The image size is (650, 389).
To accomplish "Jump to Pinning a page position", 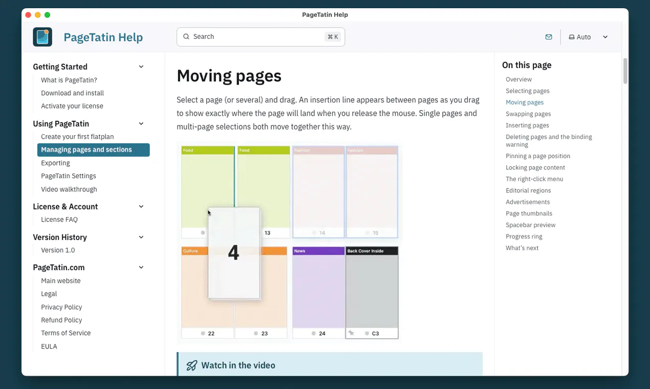I will [538, 156].
